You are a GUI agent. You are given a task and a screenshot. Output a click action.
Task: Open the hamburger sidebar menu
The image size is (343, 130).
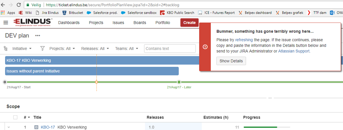point(6,23)
